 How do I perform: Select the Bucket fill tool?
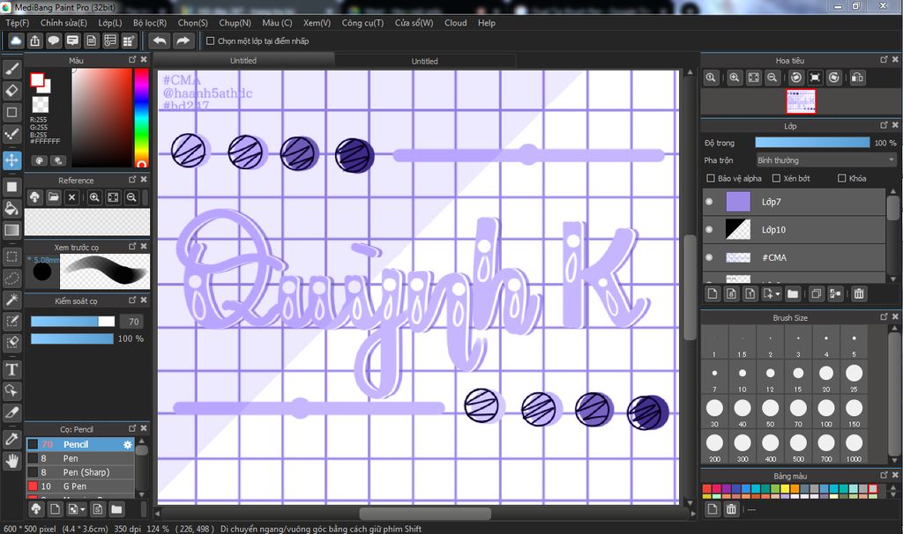[x=11, y=208]
